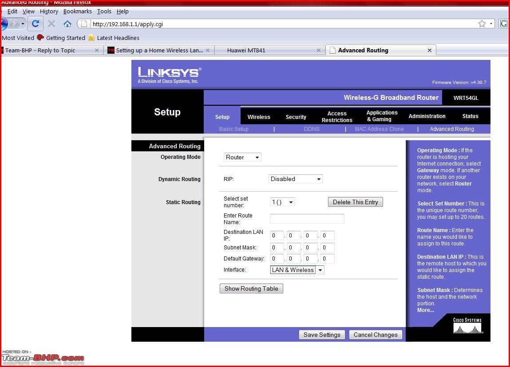Click Show Routing Table button
The width and height of the screenshot is (510, 367).
tap(251, 288)
